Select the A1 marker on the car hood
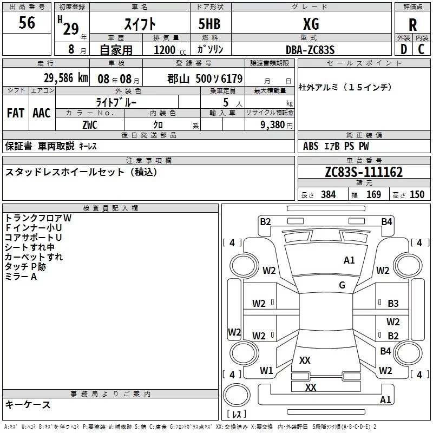The image size is (433, 433). pyautogui.click(x=349, y=260)
